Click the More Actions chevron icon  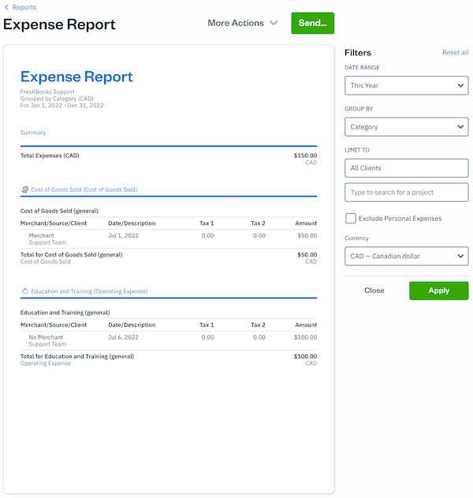pos(274,24)
